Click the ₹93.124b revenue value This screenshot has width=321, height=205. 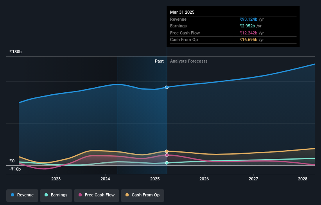248,19
